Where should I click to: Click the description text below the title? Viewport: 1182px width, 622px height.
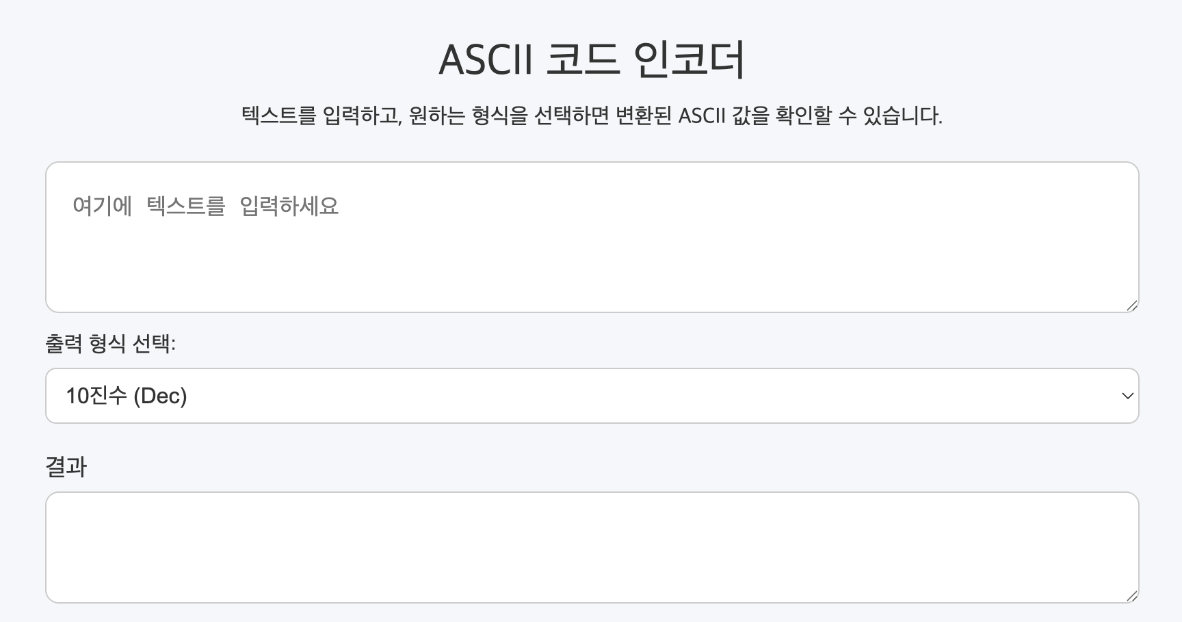(x=591, y=116)
